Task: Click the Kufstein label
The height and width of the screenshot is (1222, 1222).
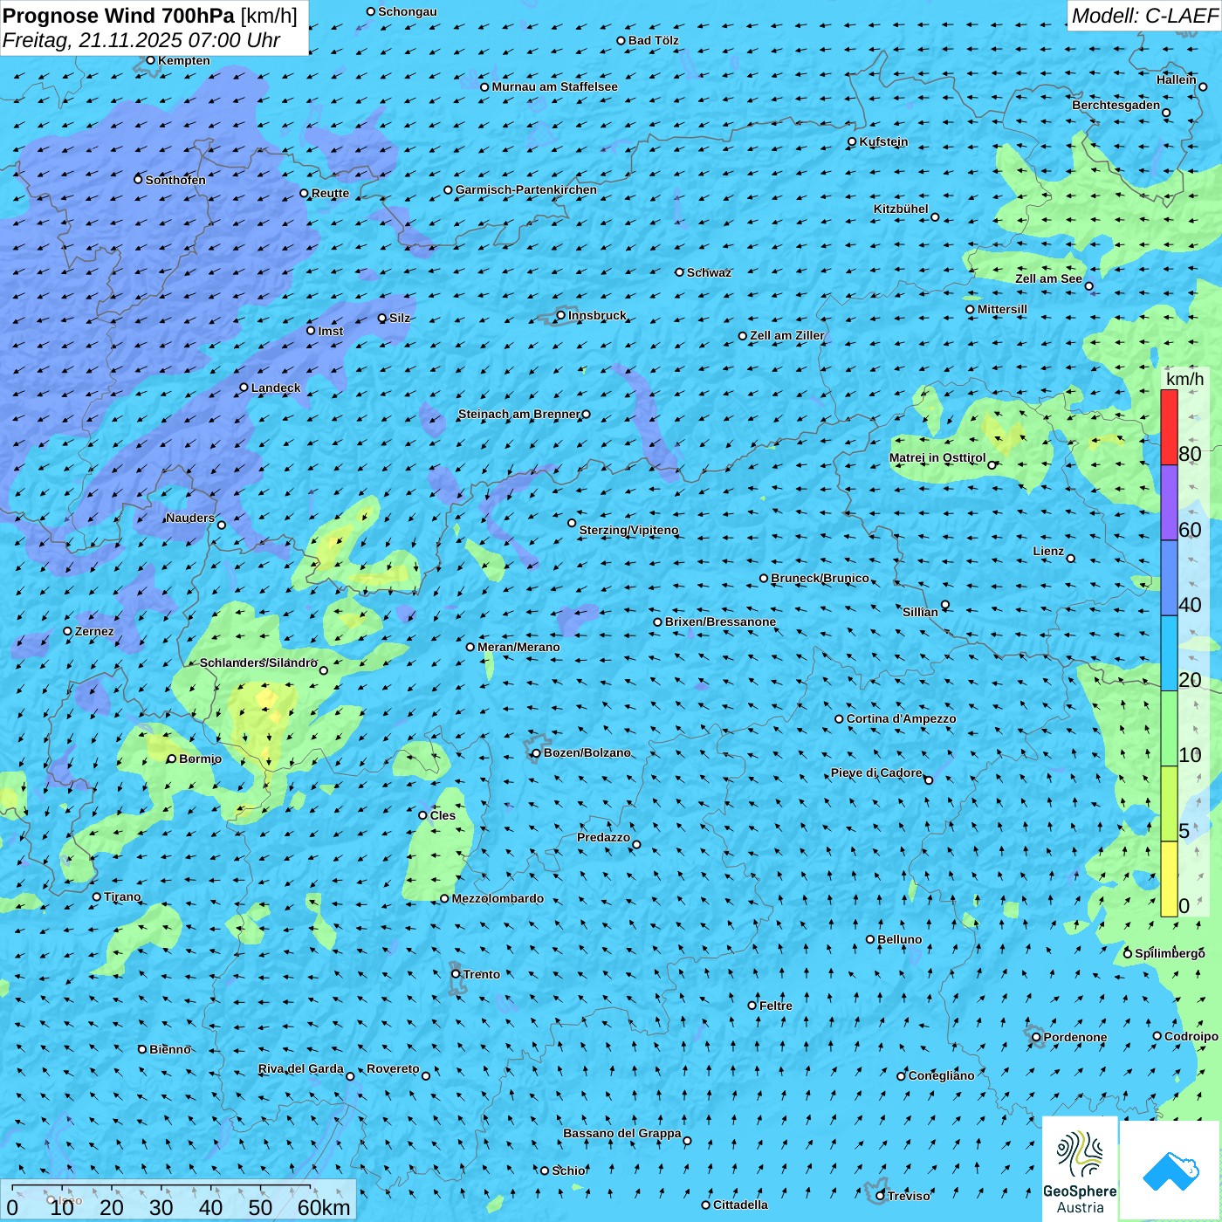Action: [x=883, y=141]
